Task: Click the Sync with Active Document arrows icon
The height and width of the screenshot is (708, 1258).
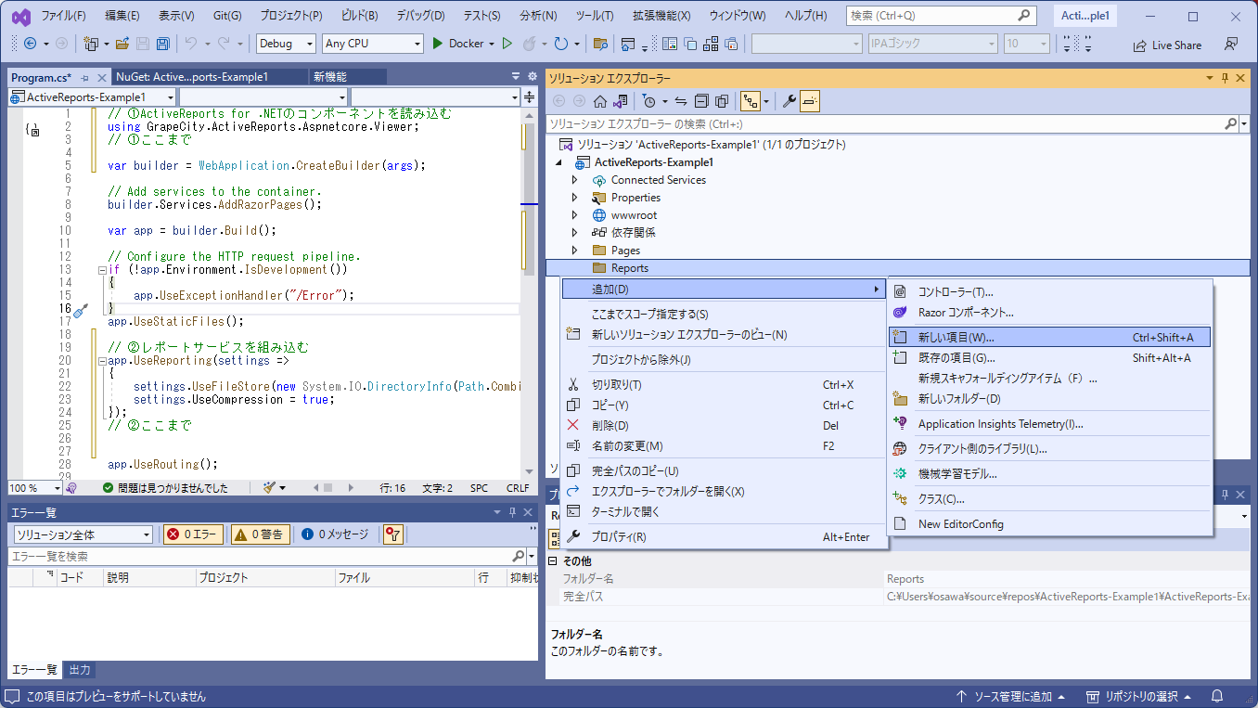Action: (680, 101)
